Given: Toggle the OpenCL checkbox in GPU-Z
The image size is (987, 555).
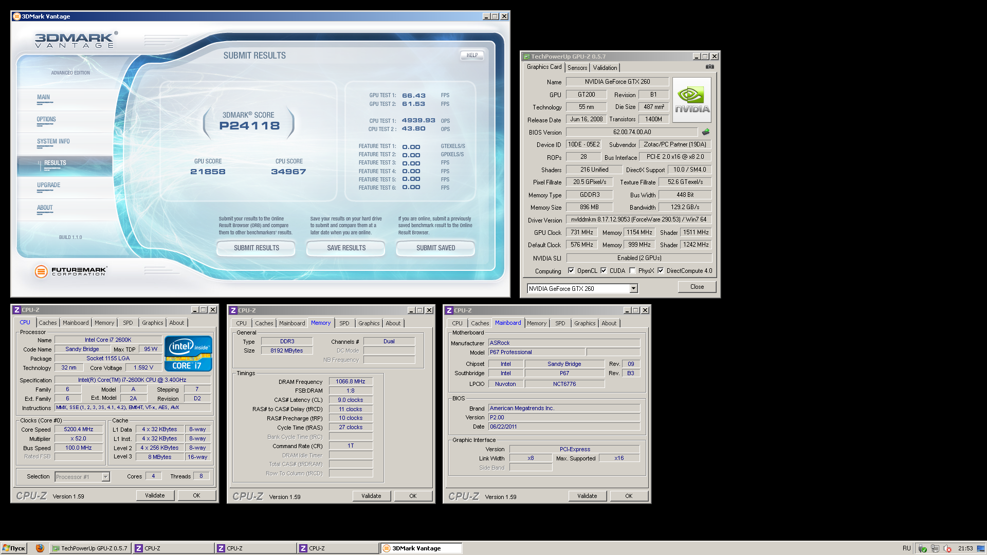Looking at the screenshot, I should coord(571,271).
